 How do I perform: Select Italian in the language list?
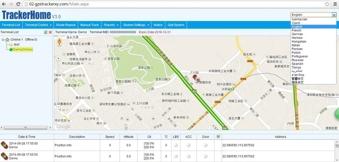pyautogui.click(x=313, y=45)
